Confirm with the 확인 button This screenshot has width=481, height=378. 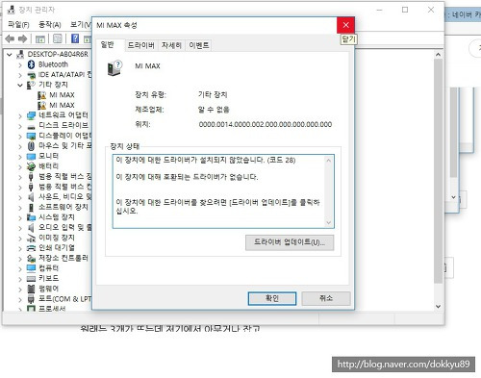coord(272,298)
